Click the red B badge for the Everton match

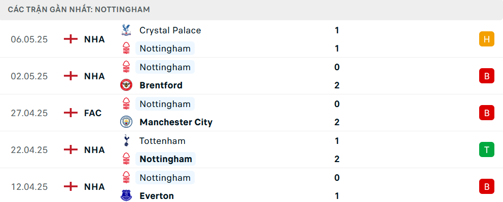(x=487, y=186)
